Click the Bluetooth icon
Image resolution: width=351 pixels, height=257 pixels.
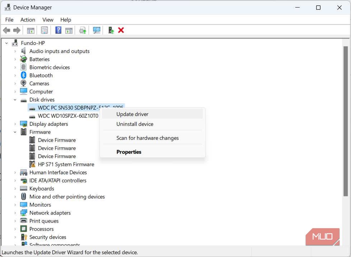click(x=23, y=75)
